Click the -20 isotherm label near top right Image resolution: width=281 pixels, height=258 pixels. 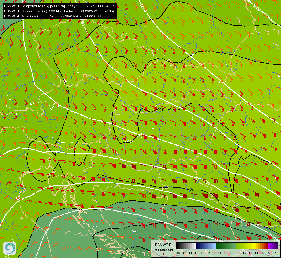click(269, 24)
